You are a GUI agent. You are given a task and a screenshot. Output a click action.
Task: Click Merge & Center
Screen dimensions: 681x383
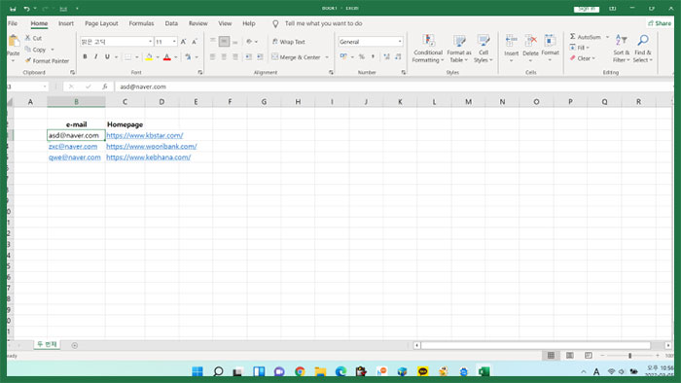click(x=296, y=56)
